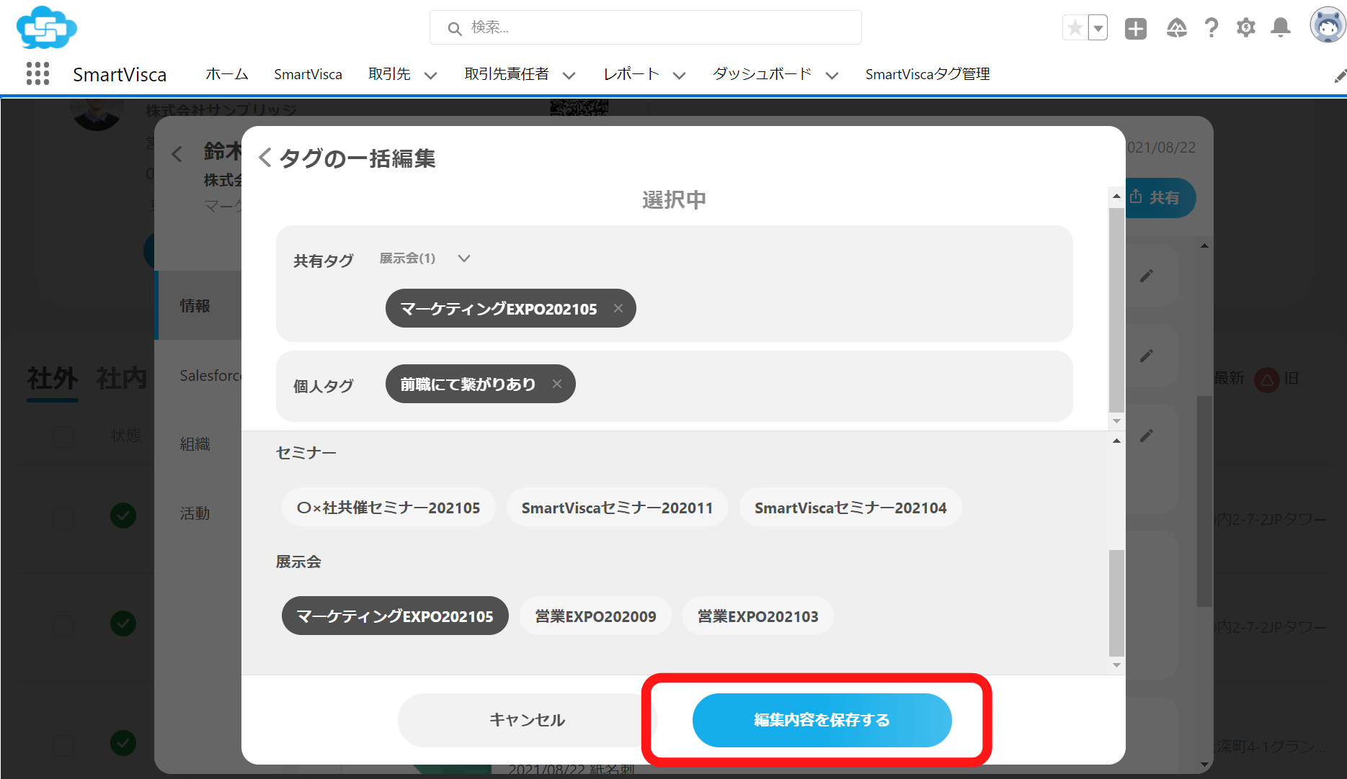Select the SmartViscaセミナー202104 tag
Viewport: 1347px width, 779px height.
pyautogui.click(x=850, y=508)
